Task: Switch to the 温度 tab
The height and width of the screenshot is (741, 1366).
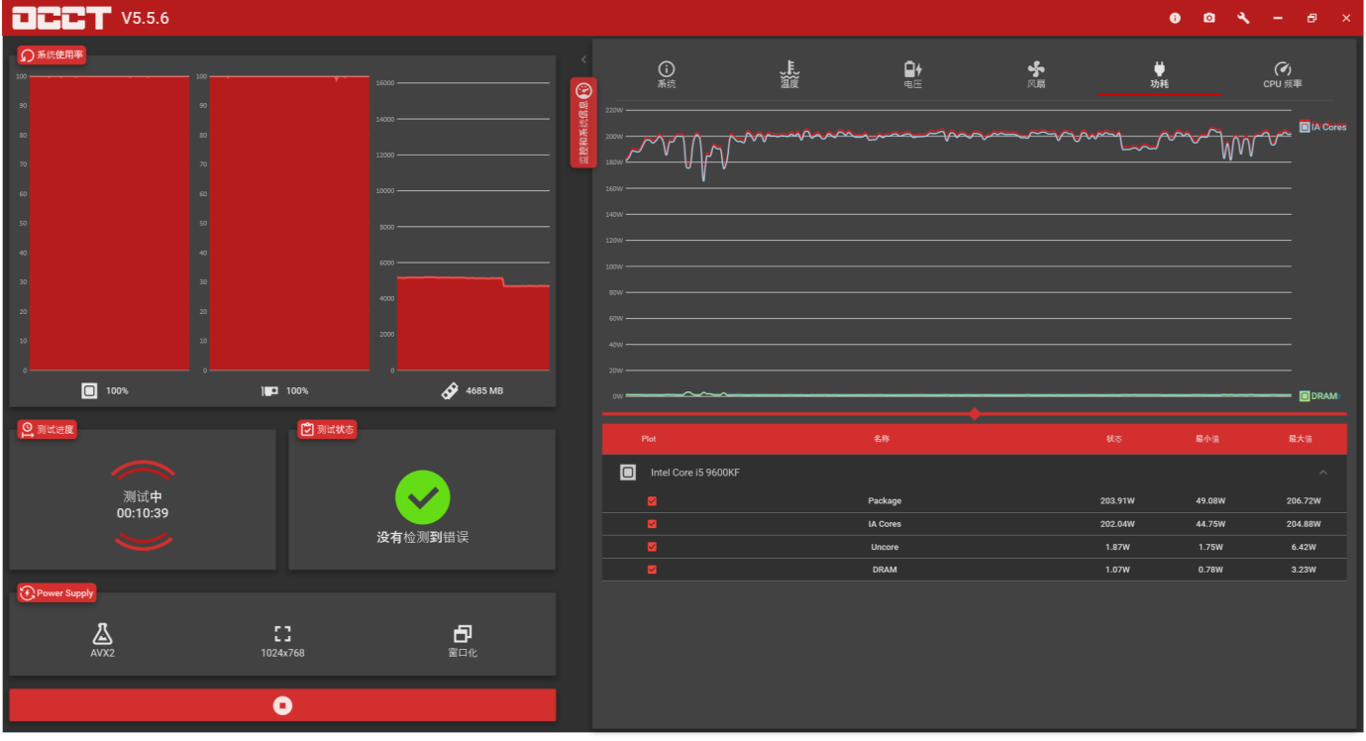Action: [789, 74]
